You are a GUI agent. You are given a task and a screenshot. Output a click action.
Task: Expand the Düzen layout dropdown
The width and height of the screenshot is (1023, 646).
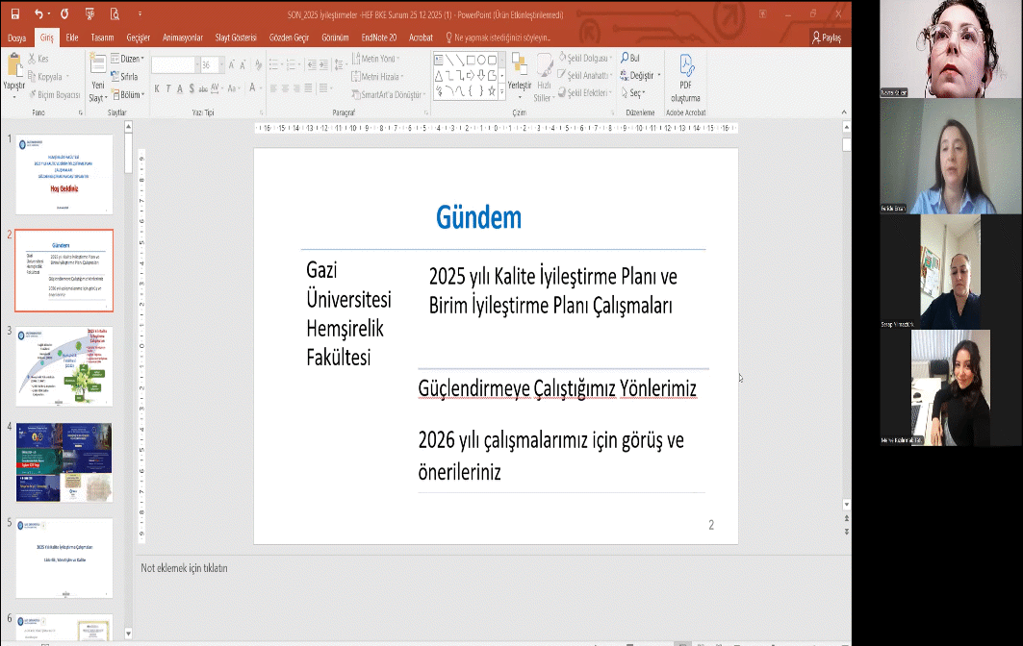(129, 58)
